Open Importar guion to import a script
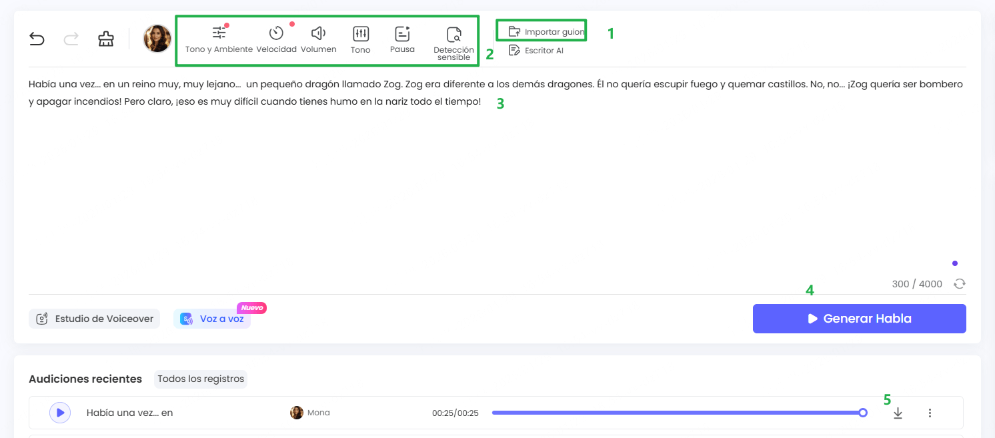Viewport: 995px width, 438px height. (541, 30)
